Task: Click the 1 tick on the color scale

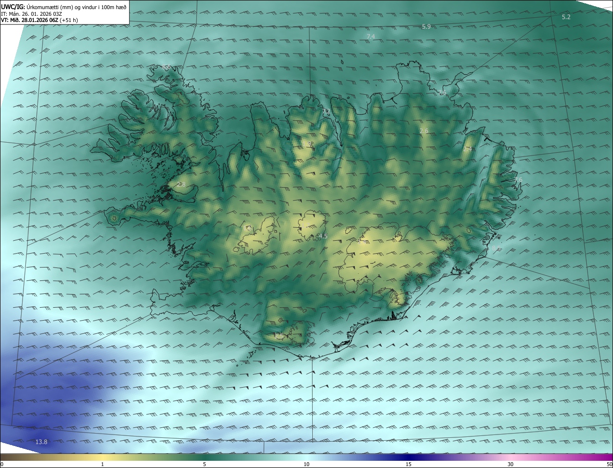Action: pyautogui.click(x=102, y=464)
